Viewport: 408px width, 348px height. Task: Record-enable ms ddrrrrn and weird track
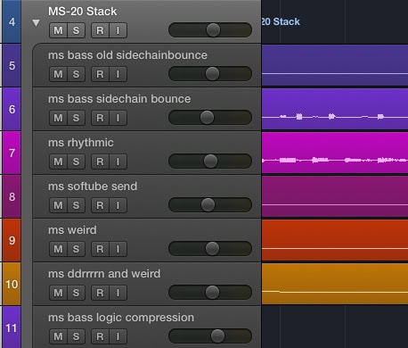[100, 293]
